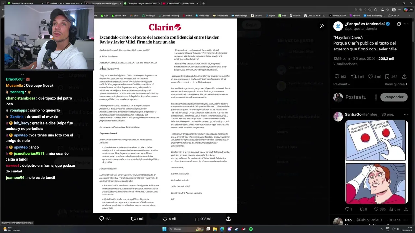Open Discord from the Windows taskbar
This screenshot has width=415, height=233.
(x=229, y=229)
